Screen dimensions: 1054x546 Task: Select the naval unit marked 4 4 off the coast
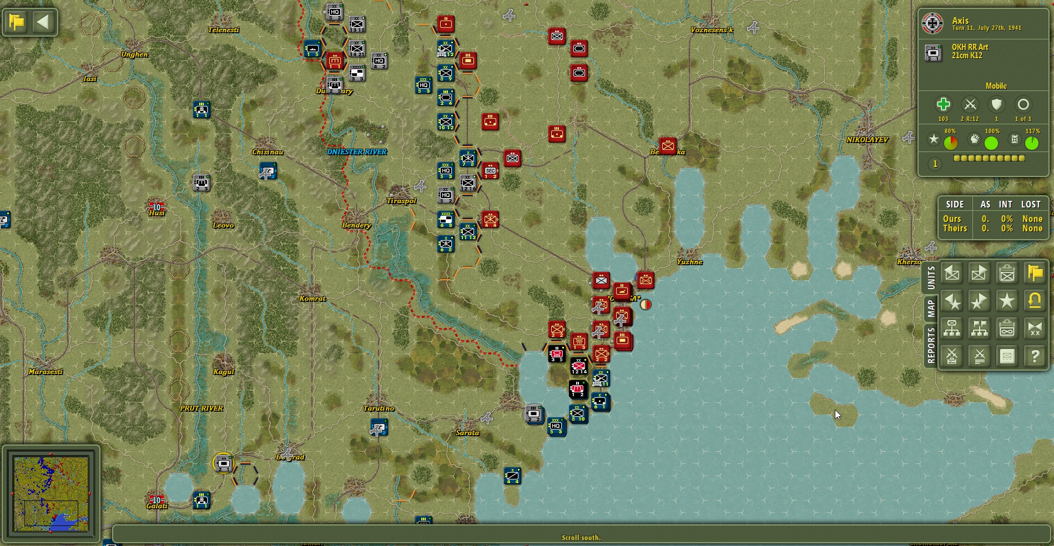pos(512,476)
